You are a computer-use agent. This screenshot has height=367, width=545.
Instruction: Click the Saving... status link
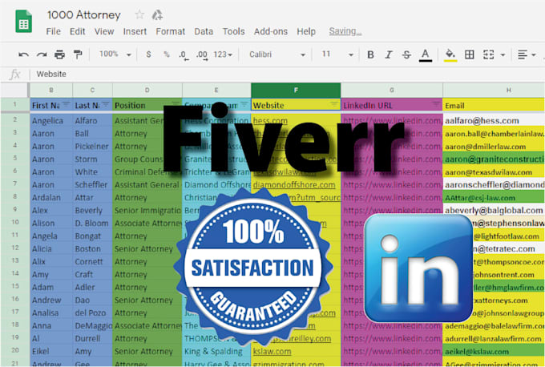tap(345, 31)
